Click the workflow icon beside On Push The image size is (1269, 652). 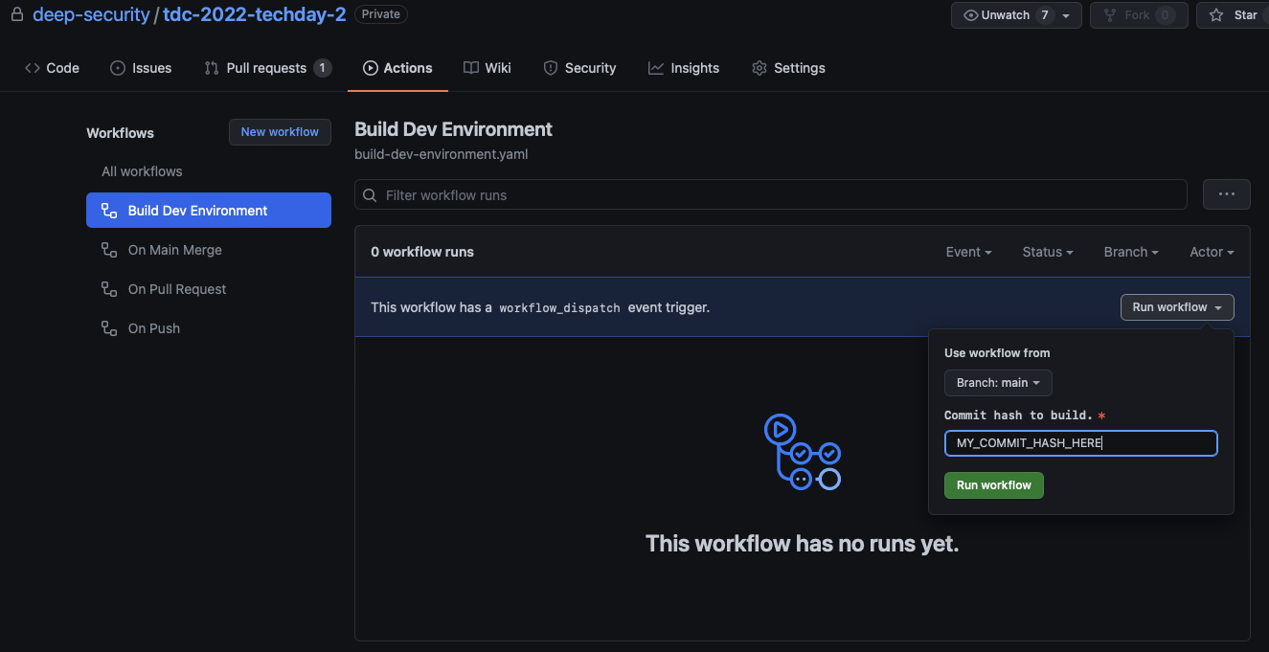109,328
